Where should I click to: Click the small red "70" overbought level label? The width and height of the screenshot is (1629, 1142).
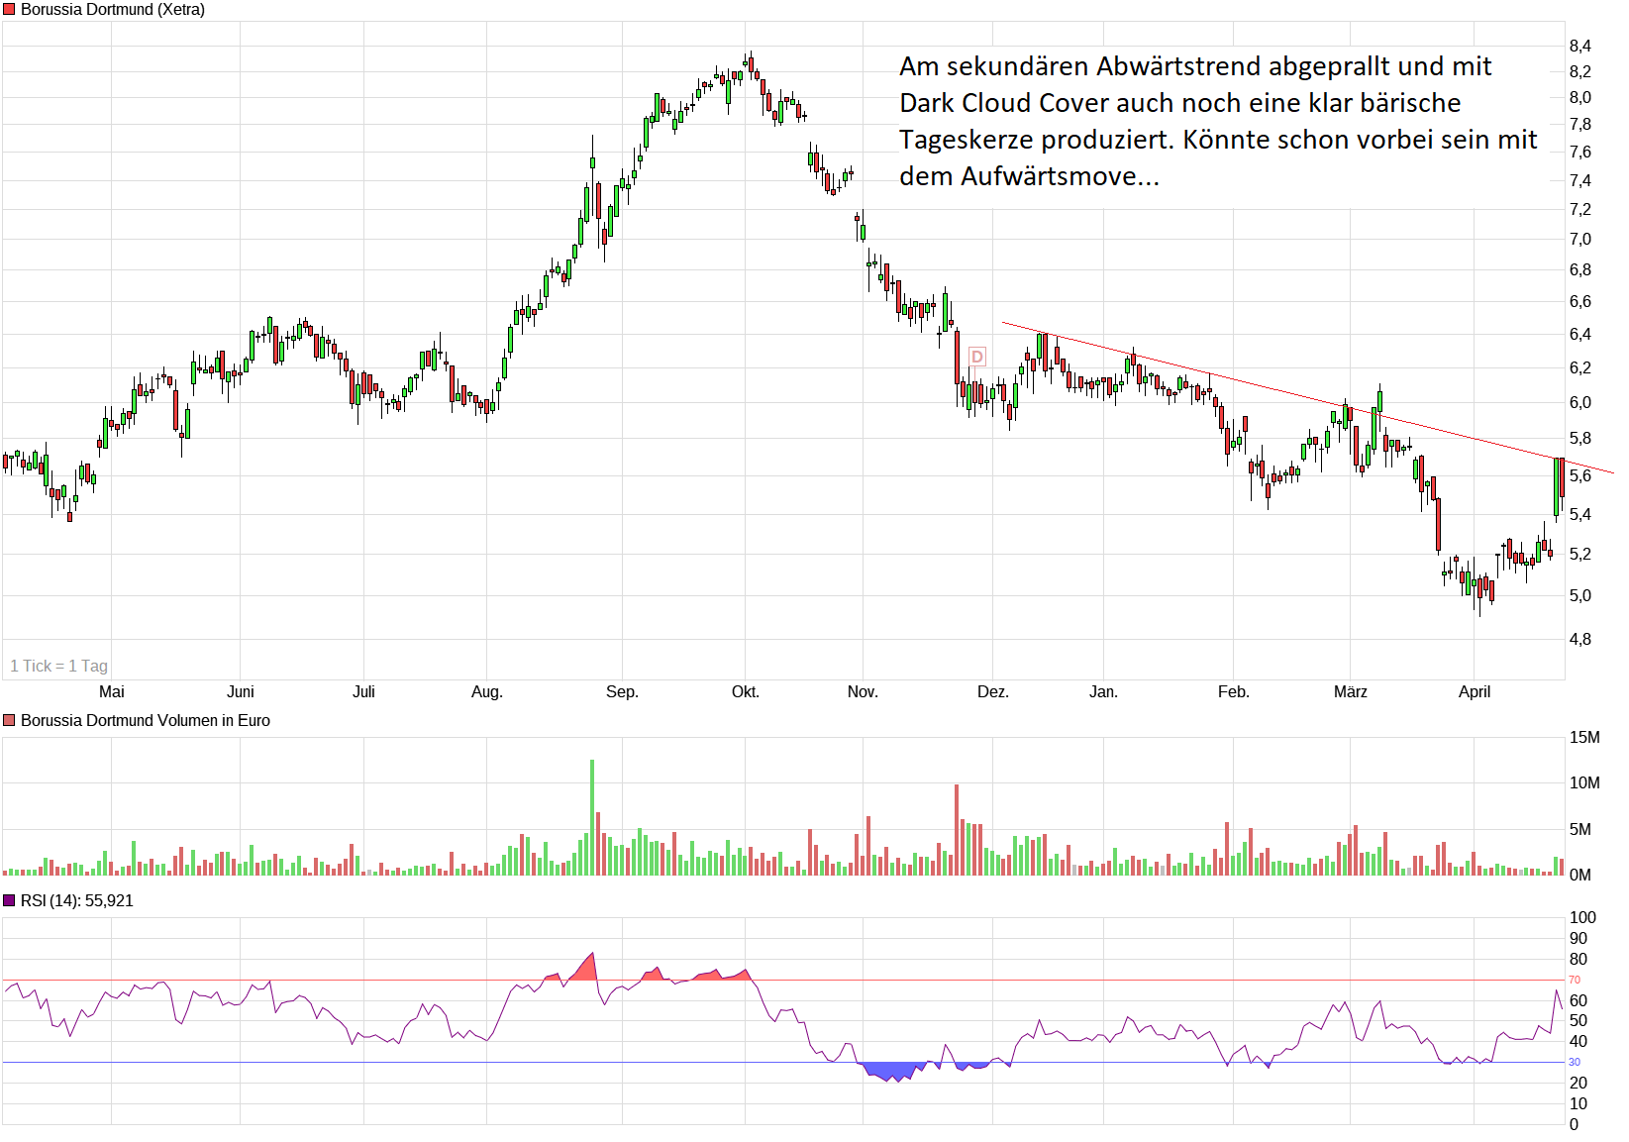tap(1575, 981)
